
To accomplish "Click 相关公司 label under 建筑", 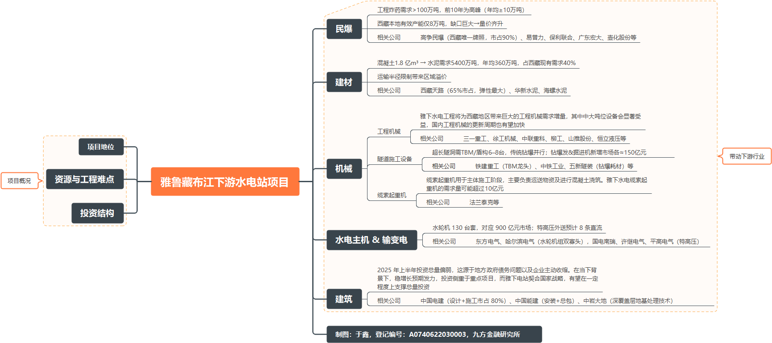I will [x=389, y=301].
